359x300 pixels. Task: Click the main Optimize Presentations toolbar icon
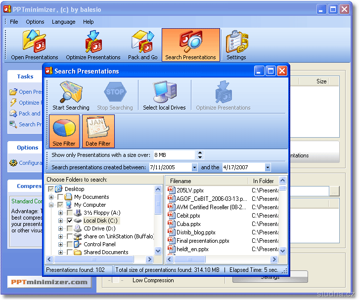coord(93,41)
